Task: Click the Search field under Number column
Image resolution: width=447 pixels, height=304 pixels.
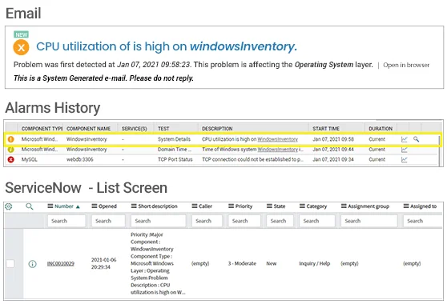Action: [x=66, y=221]
